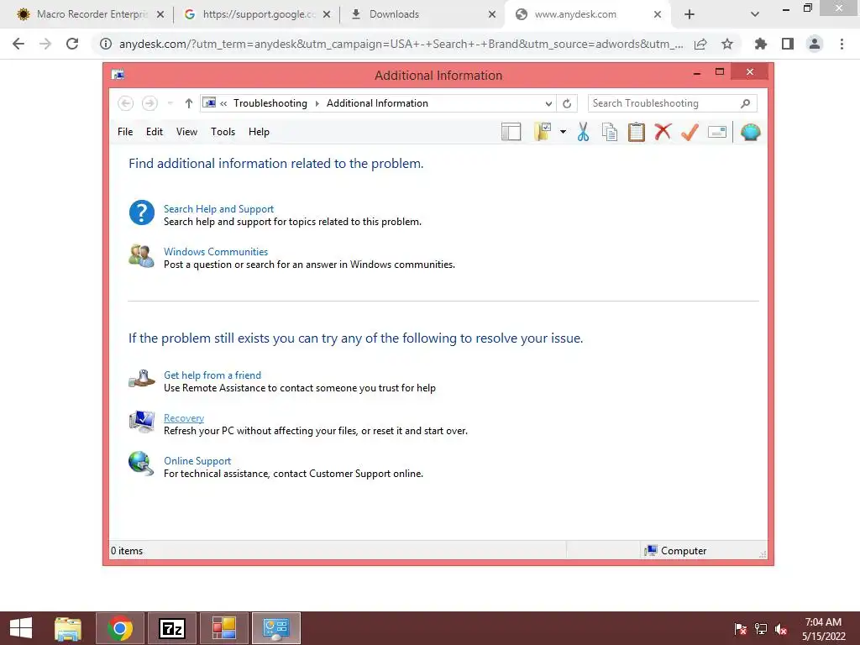Viewport: 860px width, 645px height.
Task: Click Chrome's back arrow
Action: click(x=18, y=44)
